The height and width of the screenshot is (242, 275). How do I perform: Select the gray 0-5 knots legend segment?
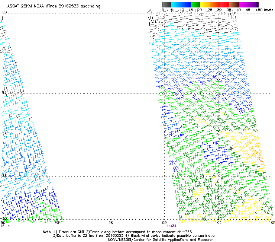[x=166, y=4]
